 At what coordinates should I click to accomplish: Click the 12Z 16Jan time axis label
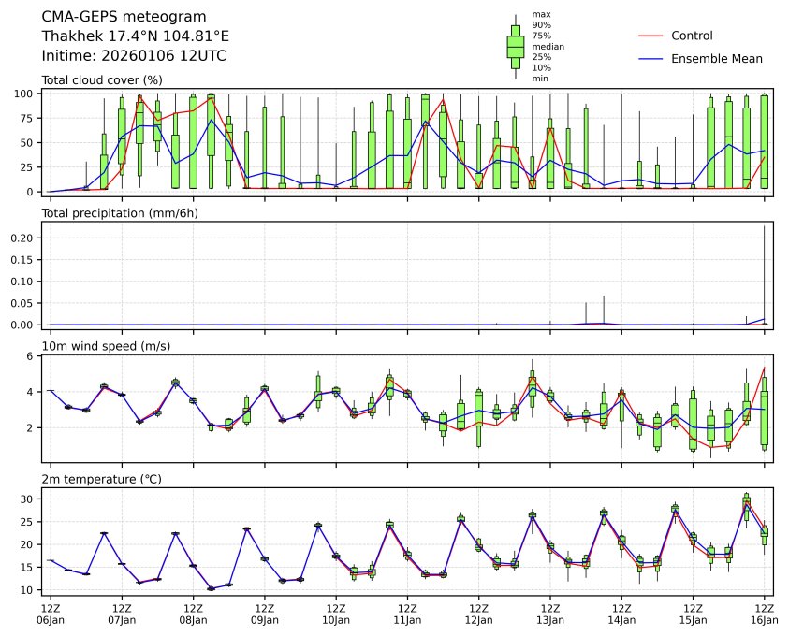coord(765,614)
